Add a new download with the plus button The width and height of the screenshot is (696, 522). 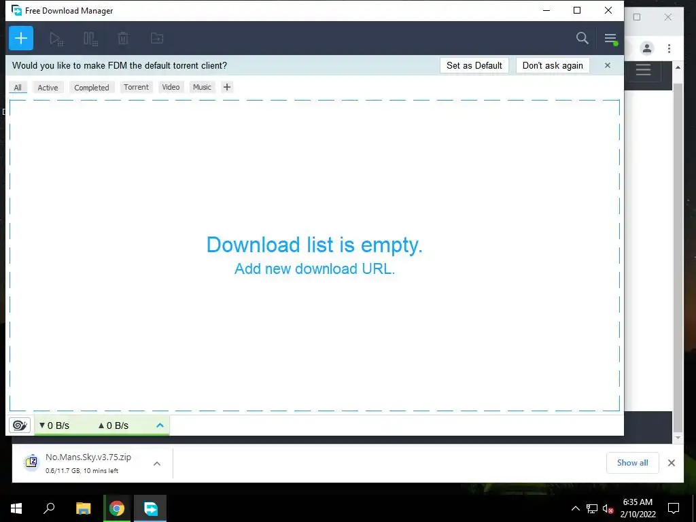click(21, 38)
